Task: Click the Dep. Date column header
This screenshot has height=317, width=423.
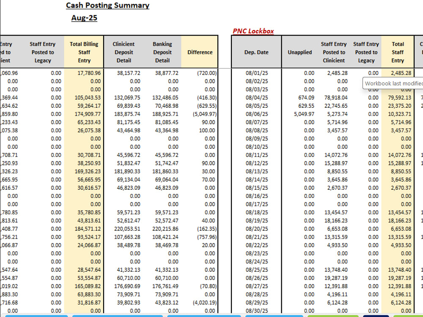Action: tap(256, 52)
